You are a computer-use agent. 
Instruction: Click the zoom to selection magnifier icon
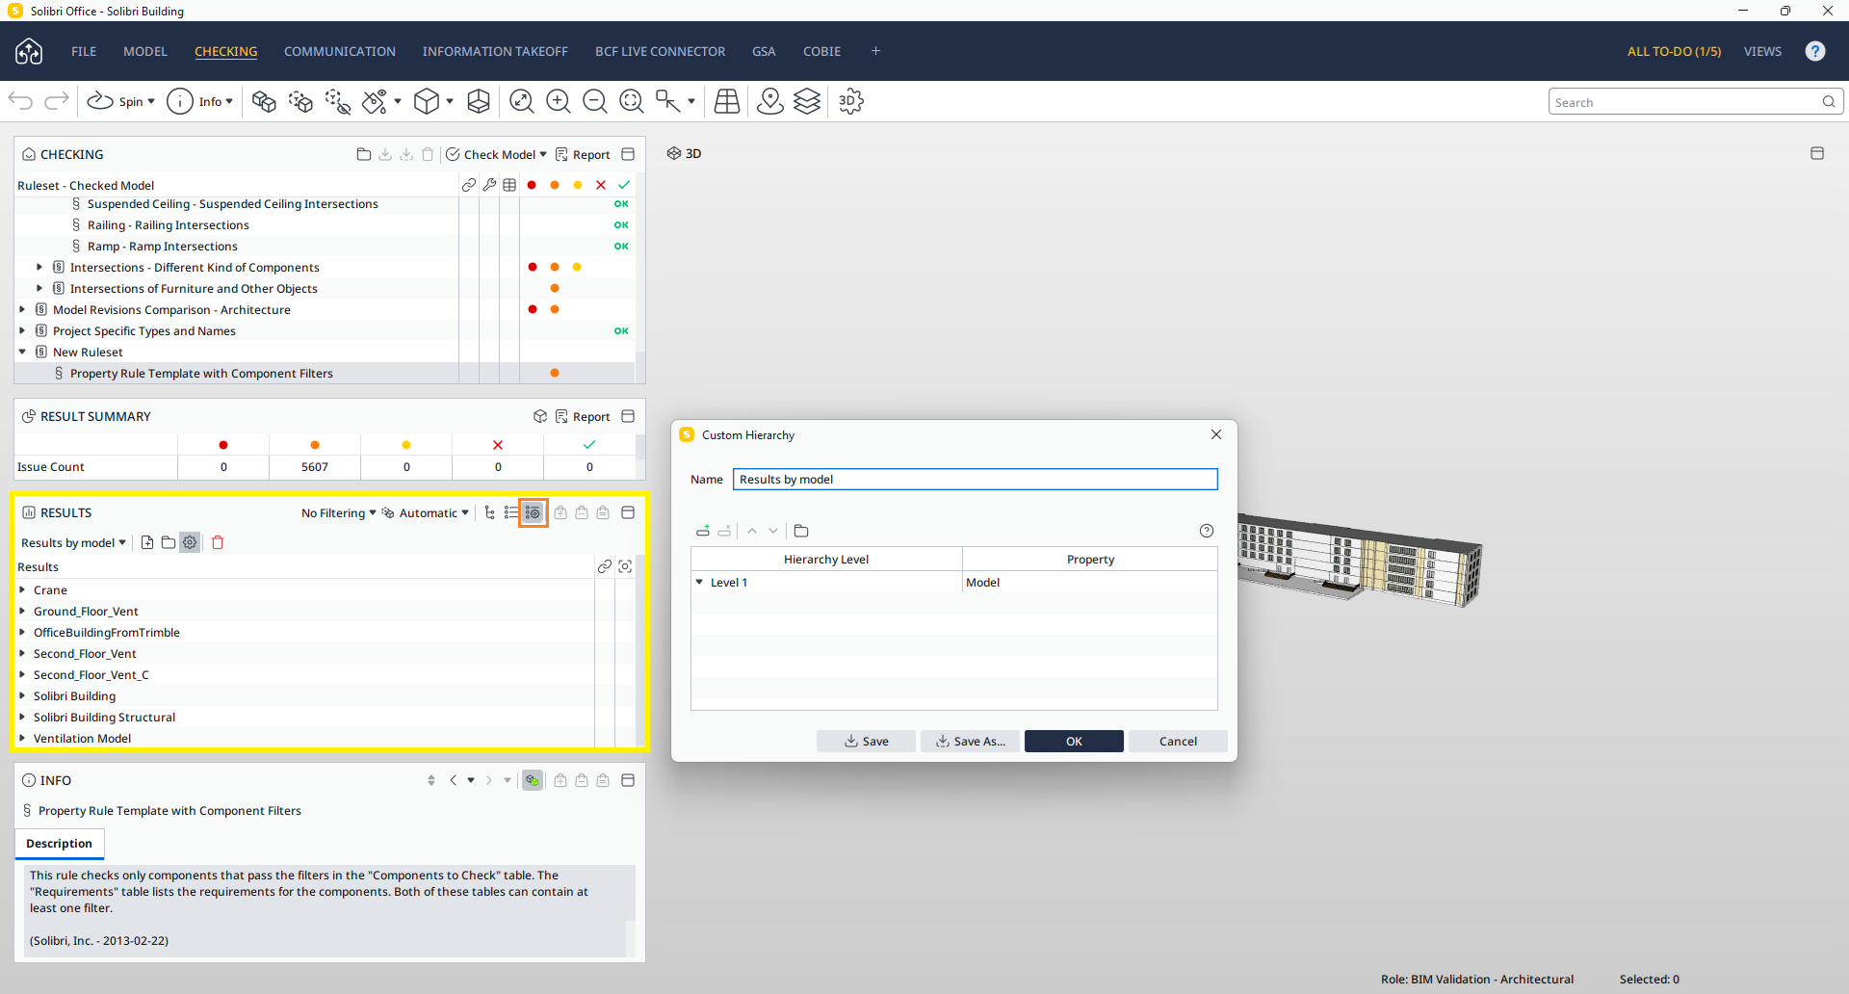click(632, 101)
